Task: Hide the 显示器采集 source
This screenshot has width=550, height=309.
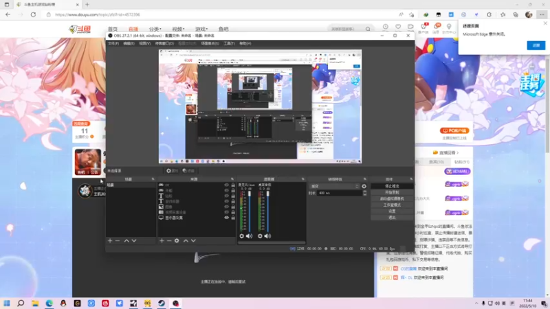Action: pyautogui.click(x=227, y=218)
